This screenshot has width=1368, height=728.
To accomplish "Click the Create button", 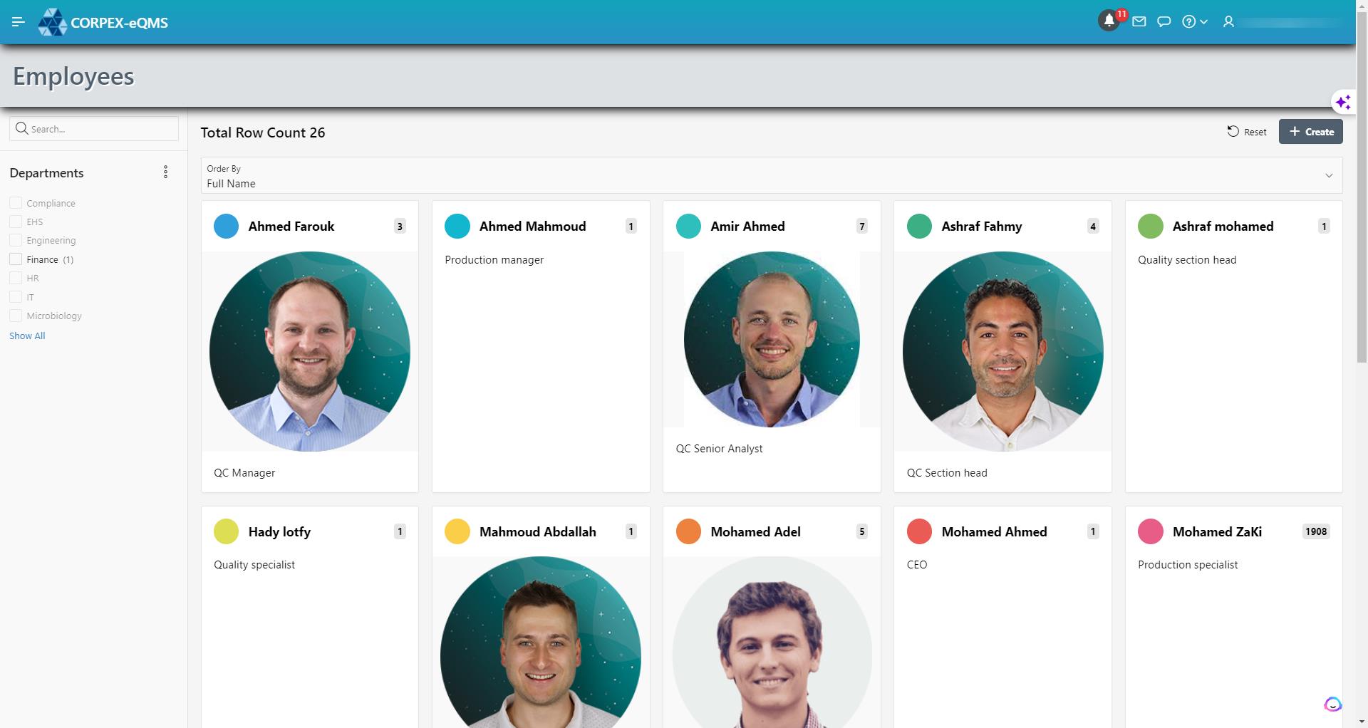I will (1310, 132).
